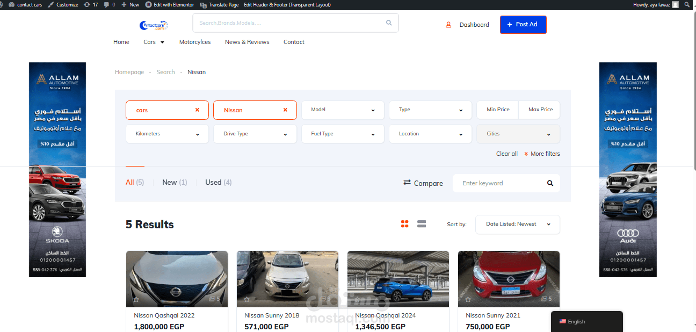This screenshot has width=696, height=332.
Task: Select the Used (4) tab
Action: 219,183
